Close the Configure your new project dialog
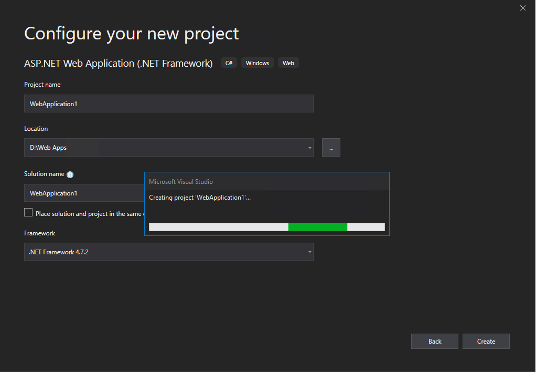The height and width of the screenshot is (372, 536). 523,8
